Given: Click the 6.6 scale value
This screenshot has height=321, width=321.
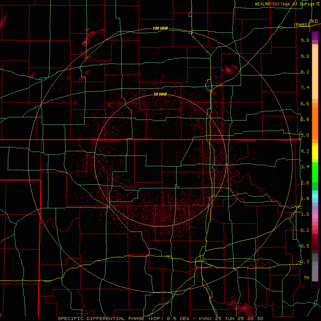Looking at the screenshot, I should [x=305, y=103].
